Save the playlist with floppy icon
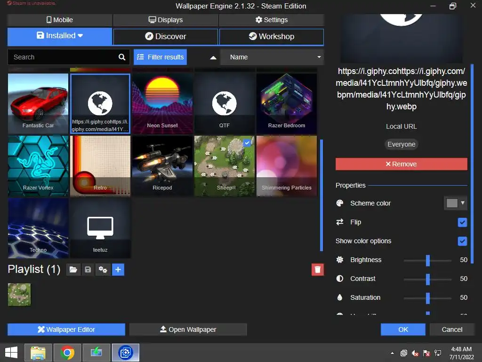482x362 pixels. (88, 270)
